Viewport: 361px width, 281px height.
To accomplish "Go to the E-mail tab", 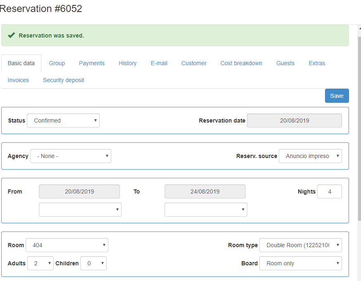I will pyautogui.click(x=159, y=63).
